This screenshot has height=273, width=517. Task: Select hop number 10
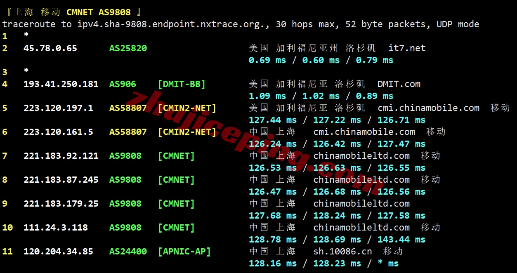pos(7,228)
